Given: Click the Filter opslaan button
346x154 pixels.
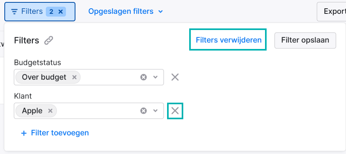Looking at the screenshot, I should tap(305, 40).
